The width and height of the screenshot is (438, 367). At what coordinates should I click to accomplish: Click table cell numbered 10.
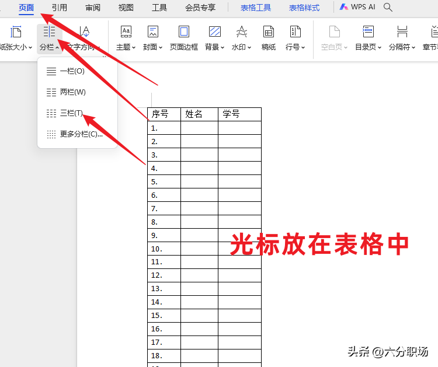click(x=164, y=249)
